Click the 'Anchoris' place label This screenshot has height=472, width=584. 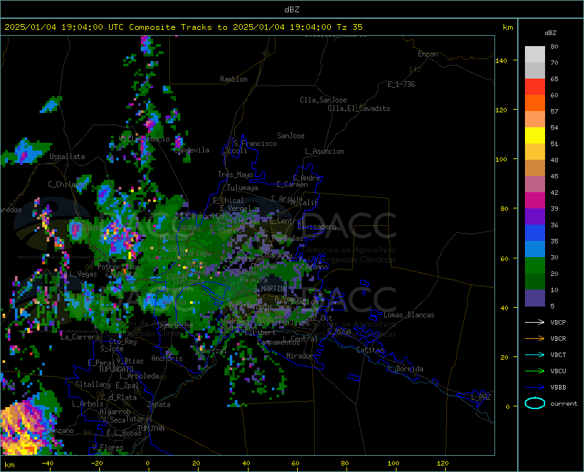[x=167, y=358]
